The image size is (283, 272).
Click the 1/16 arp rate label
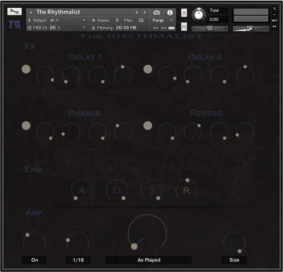78,260
